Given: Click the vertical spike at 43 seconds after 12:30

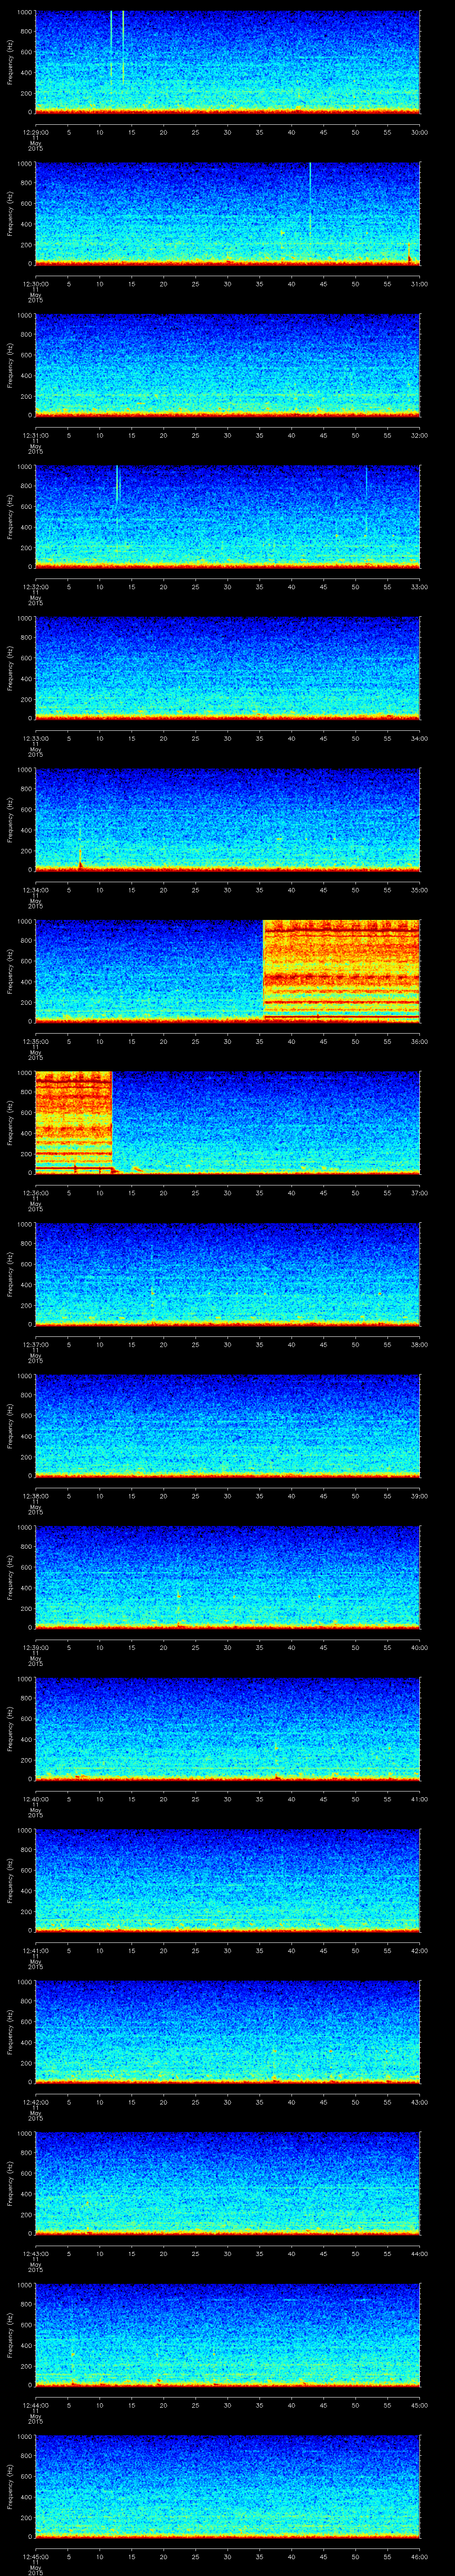Looking at the screenshot, I should (310, 200).
